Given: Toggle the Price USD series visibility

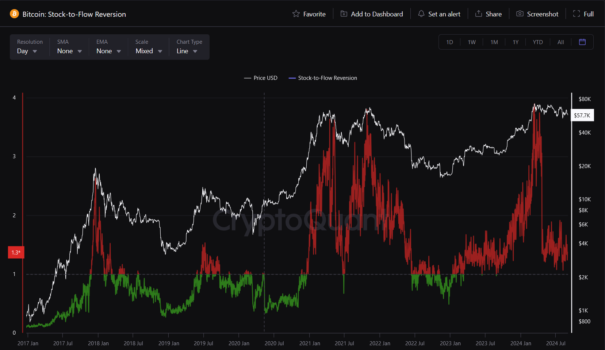Looking at the screenshot, I should [261, 78].
